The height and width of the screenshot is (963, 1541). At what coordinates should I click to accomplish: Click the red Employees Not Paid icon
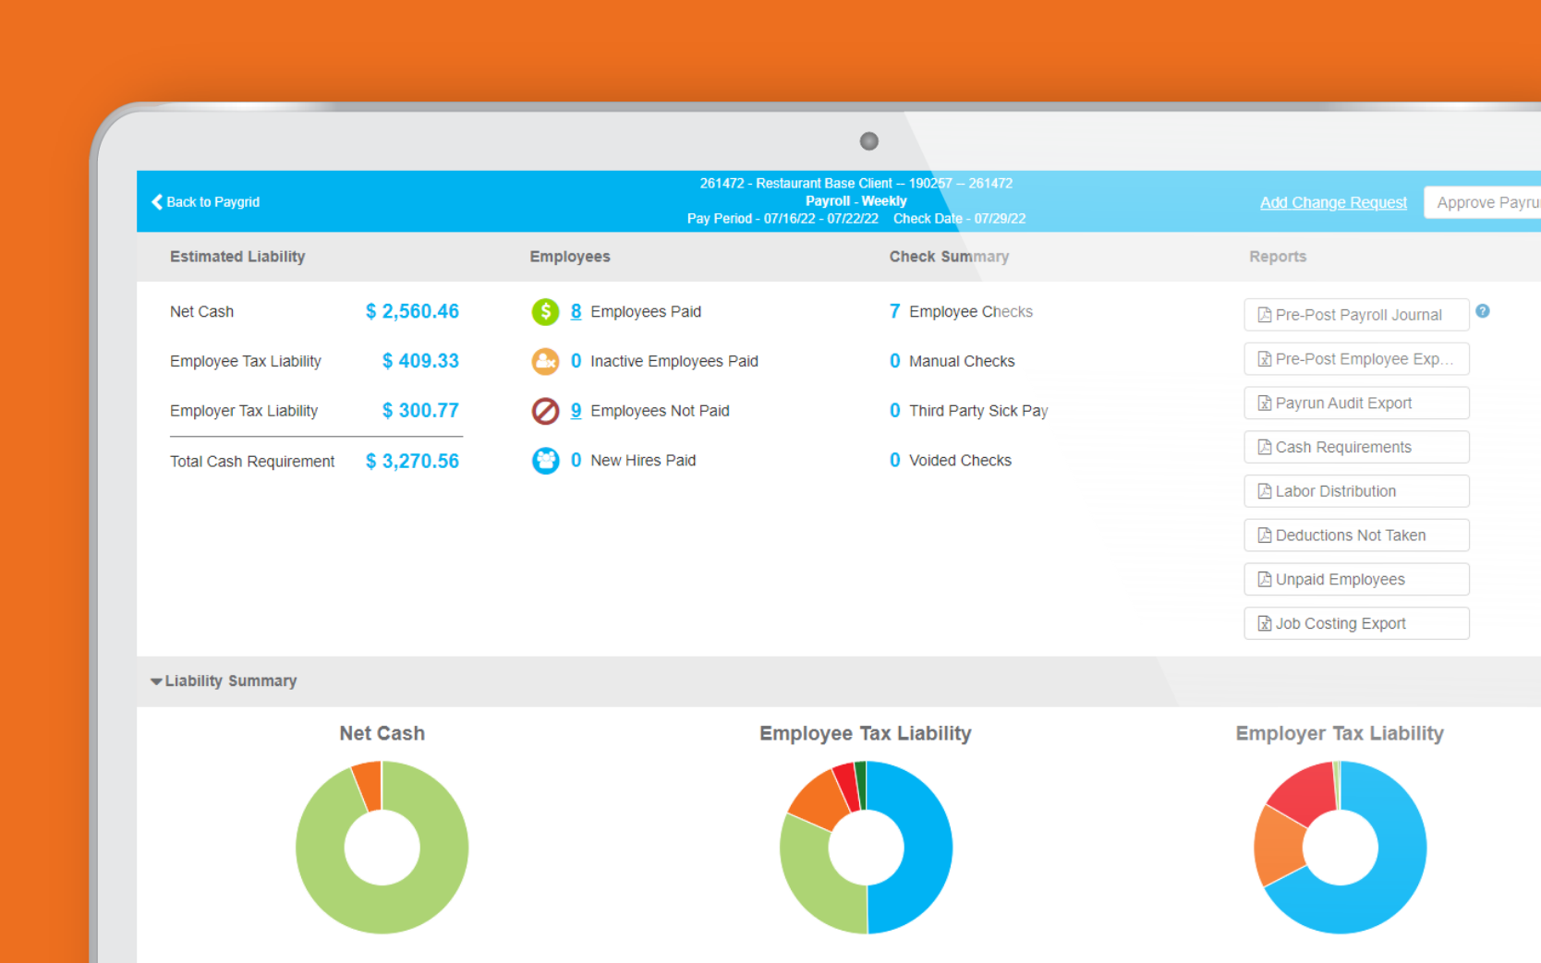point(545,411)
